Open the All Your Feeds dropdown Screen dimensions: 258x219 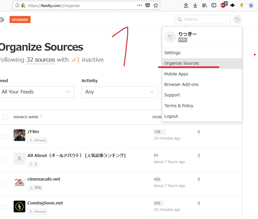pyautogui.click(x=37, y=92)
